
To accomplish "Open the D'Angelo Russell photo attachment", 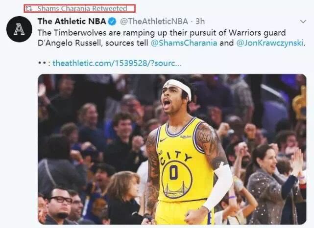I will (x=172, y=149).
